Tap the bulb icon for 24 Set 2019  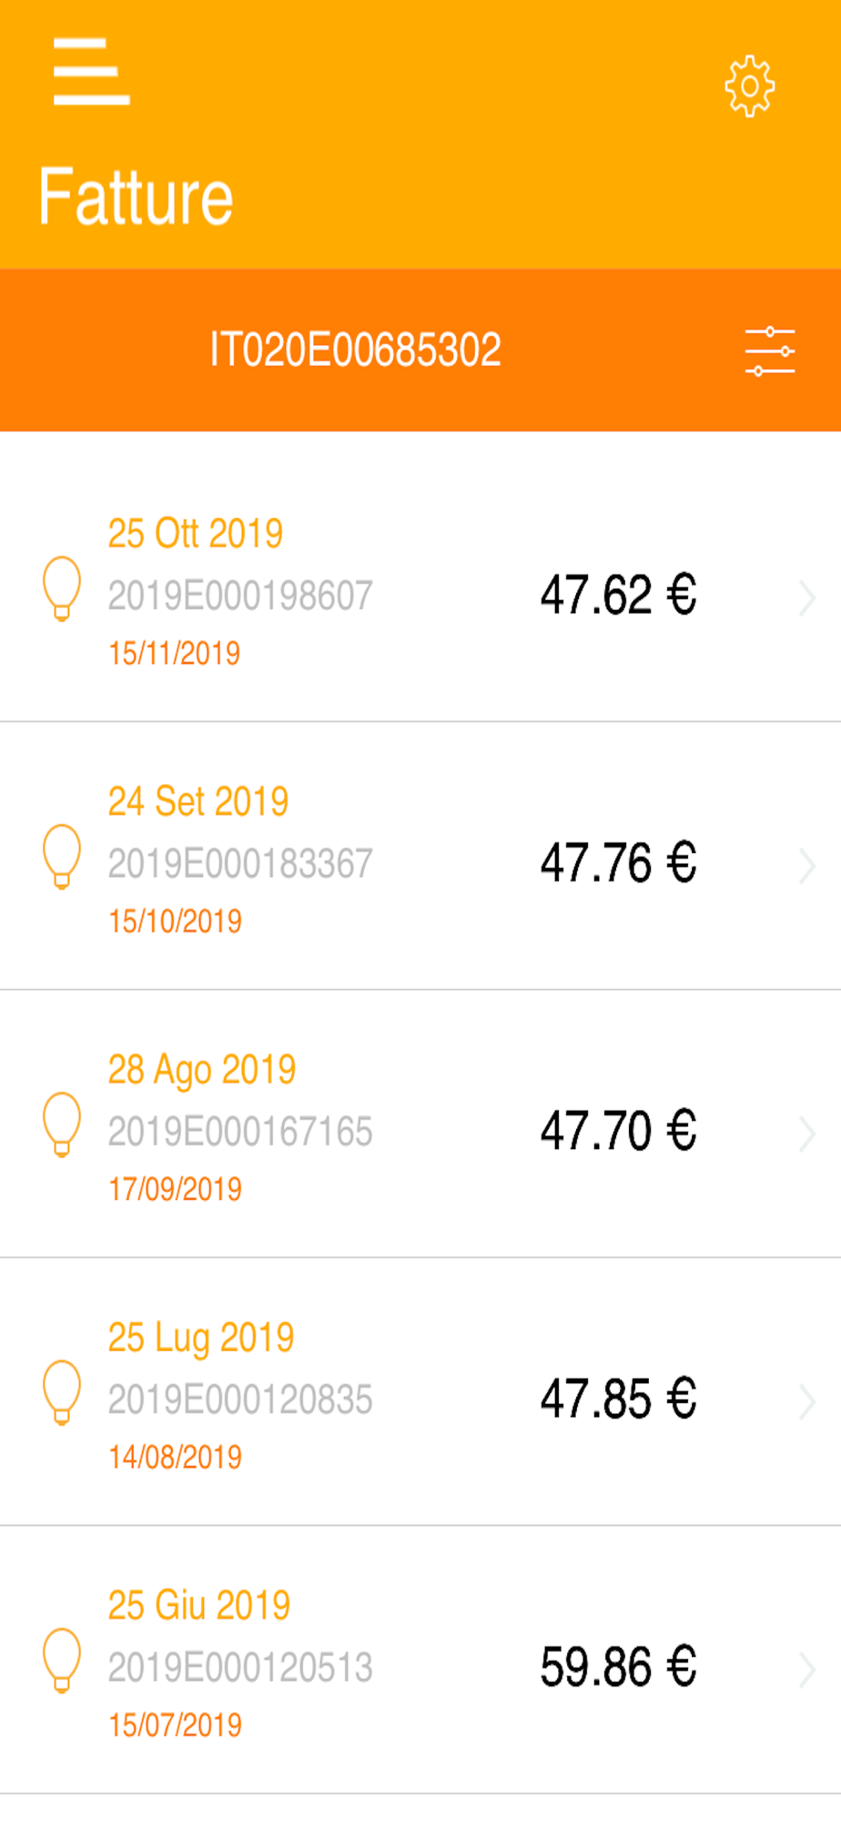pyautogui.click(x=62, y=857)
